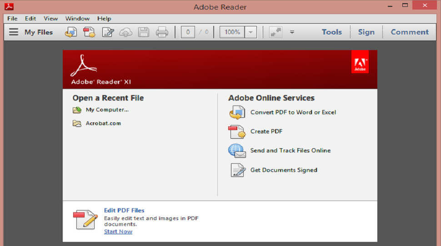This screenshot has height=246, width=441.
Task: Minimize the Adobe Reader window
Action: click(390, 5)
